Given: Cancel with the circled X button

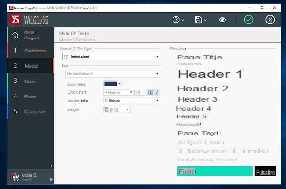Looking at the screenshot, I should (x=270, y=20).
